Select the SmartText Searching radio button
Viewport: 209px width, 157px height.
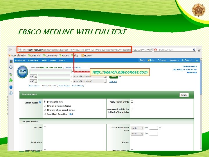point(45,114)
